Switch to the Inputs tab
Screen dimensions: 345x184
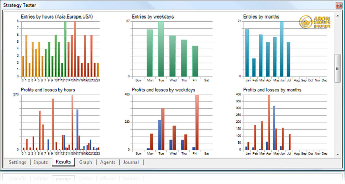pos(41,162)
